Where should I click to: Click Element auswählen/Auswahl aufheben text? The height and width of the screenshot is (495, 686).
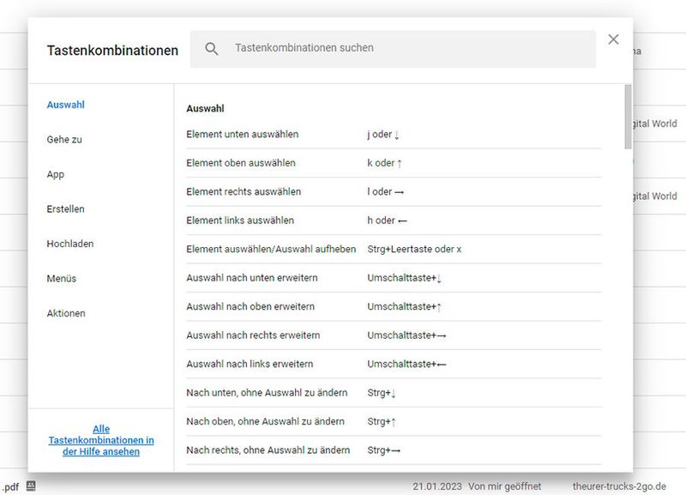point(271,249)
